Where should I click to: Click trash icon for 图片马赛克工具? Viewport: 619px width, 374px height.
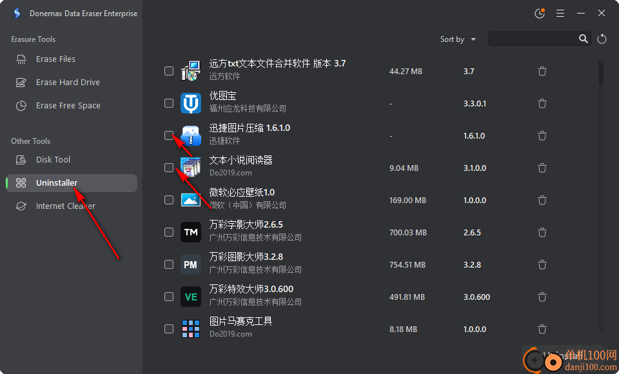pos(542,329)
